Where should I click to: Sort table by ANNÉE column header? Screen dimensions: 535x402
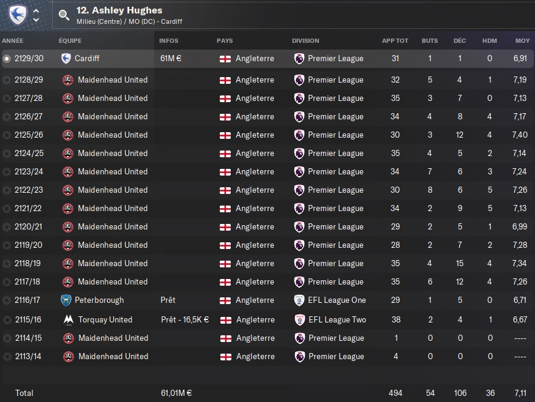coord(13,41)
